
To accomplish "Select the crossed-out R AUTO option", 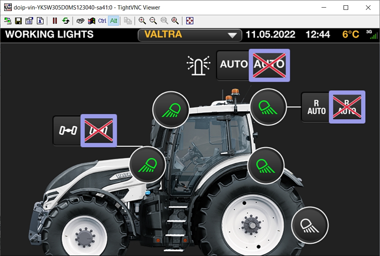I will pyautogui.click(x=347, y=107).
